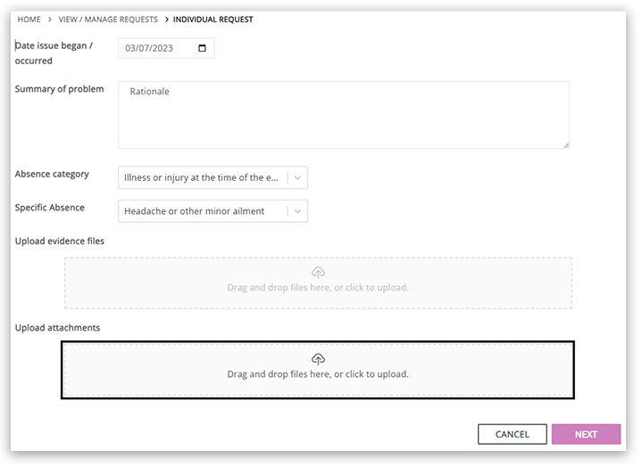
Task: Grab the Summary textarea resize handle
Action: coord(565,143)
